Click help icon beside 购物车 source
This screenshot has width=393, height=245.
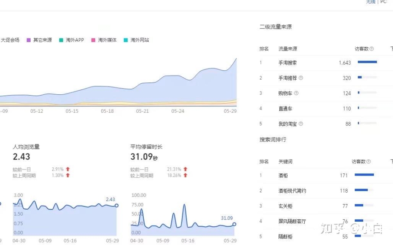[296, 93]
